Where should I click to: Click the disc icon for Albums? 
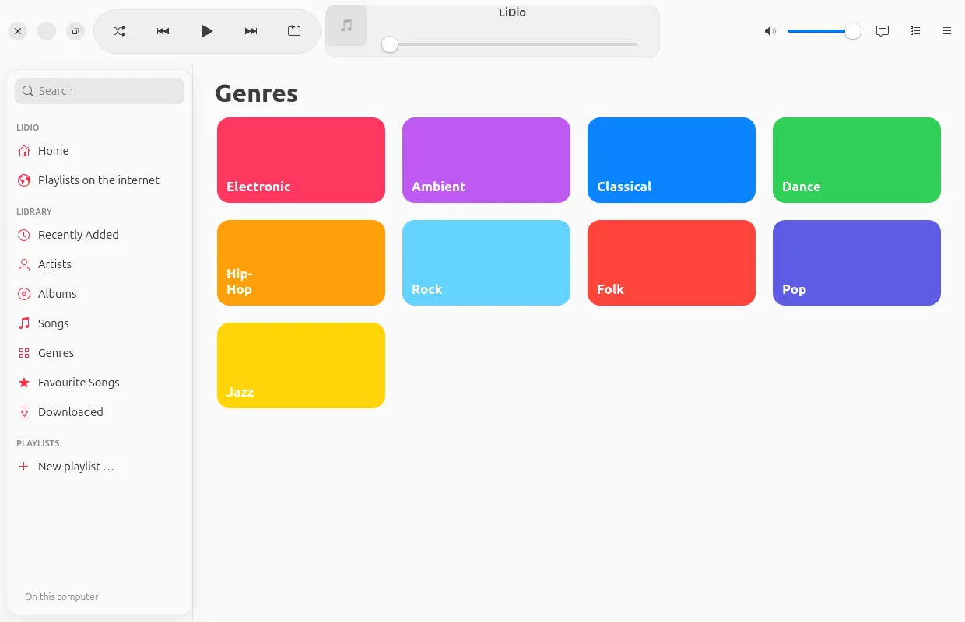pyautogui.click(x=24, y=294)
